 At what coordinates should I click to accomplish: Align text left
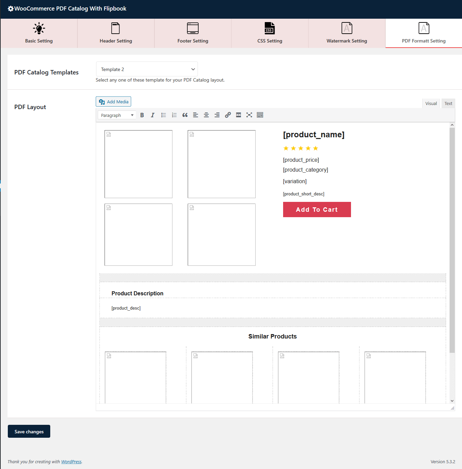(x=196, y=115)
